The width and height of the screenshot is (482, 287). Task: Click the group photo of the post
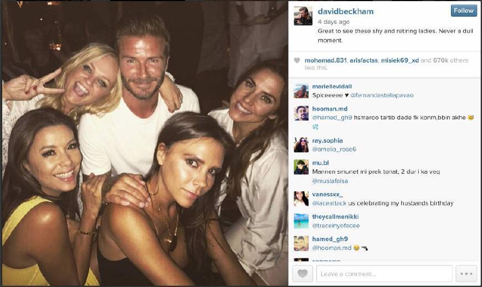pyautogui.click(x=145, y=143)
